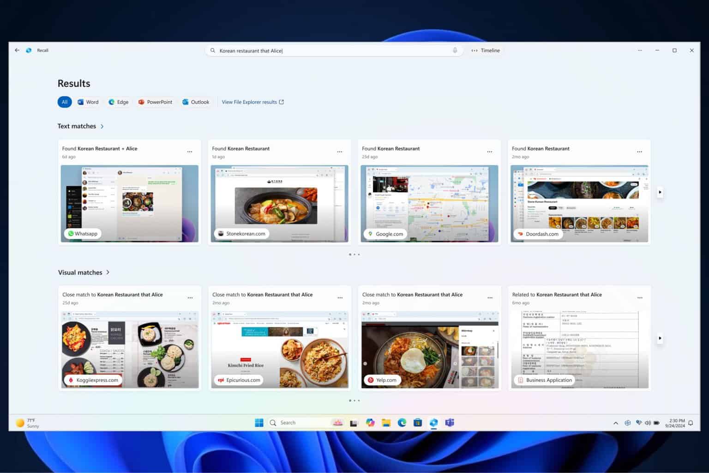Open Microsoft Edge from the taskbar
709x473 pixels.
point(402,423)
